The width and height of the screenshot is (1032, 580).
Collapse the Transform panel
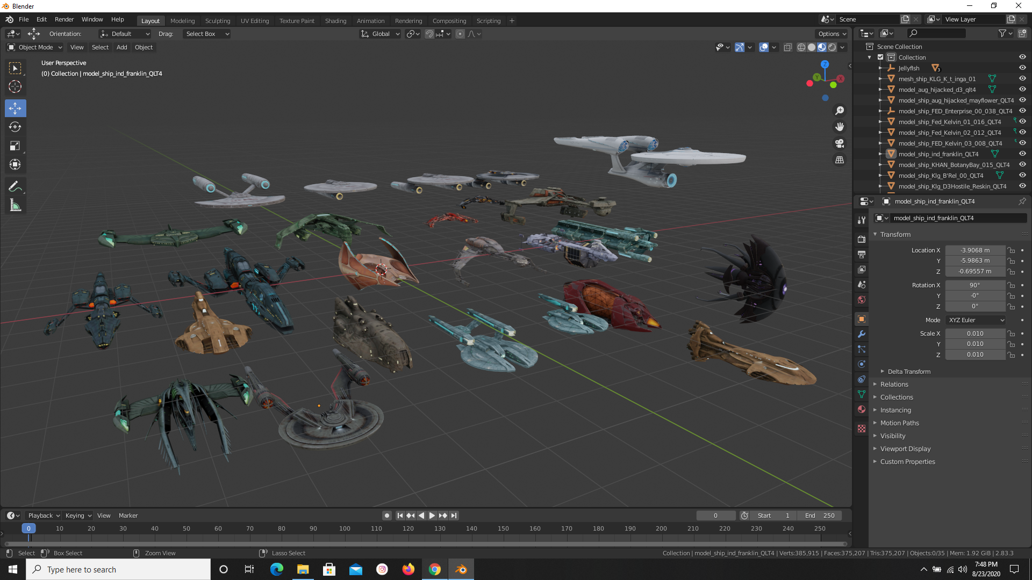pos(895,235)
